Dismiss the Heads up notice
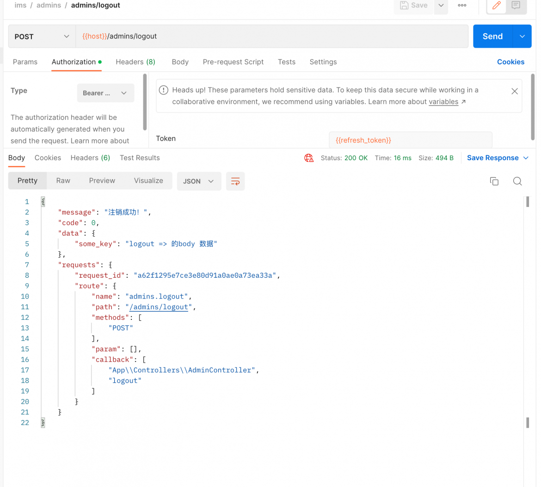 point(515,91)
